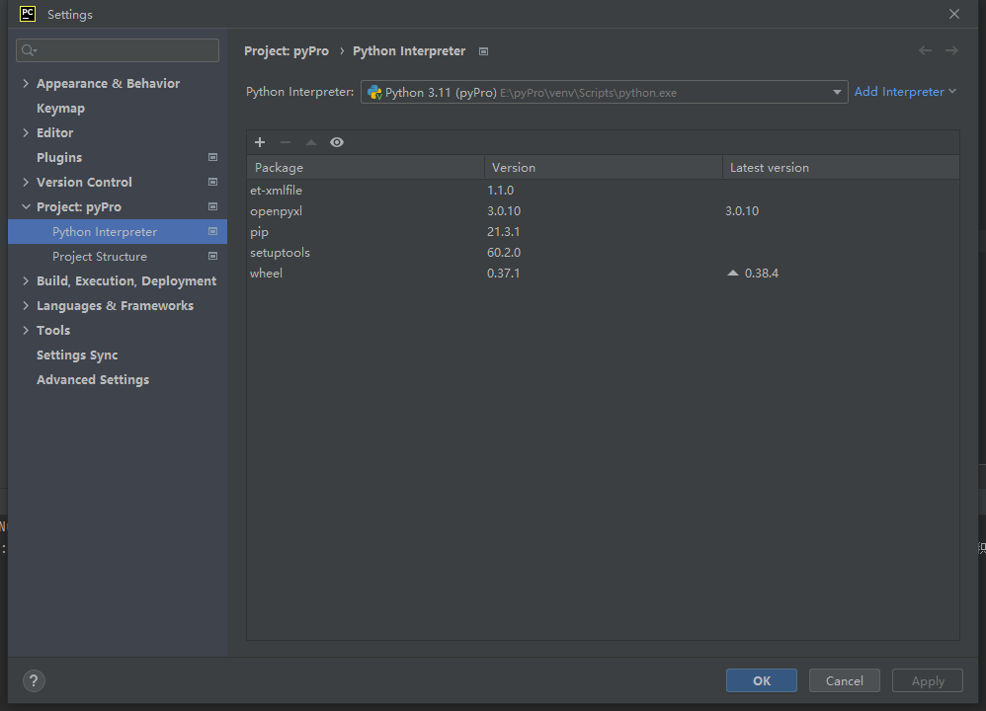Screen dimensions: 986x711
Task: Click the icon beside the Python Interpreter breadcrumb
Action: tap(482, 50)
